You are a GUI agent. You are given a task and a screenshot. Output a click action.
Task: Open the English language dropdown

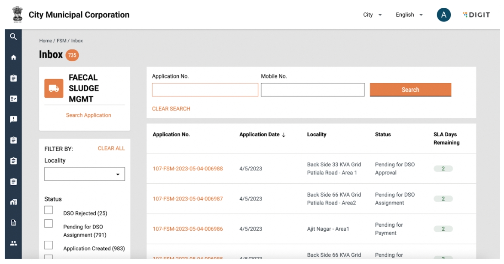click(409, 15)
